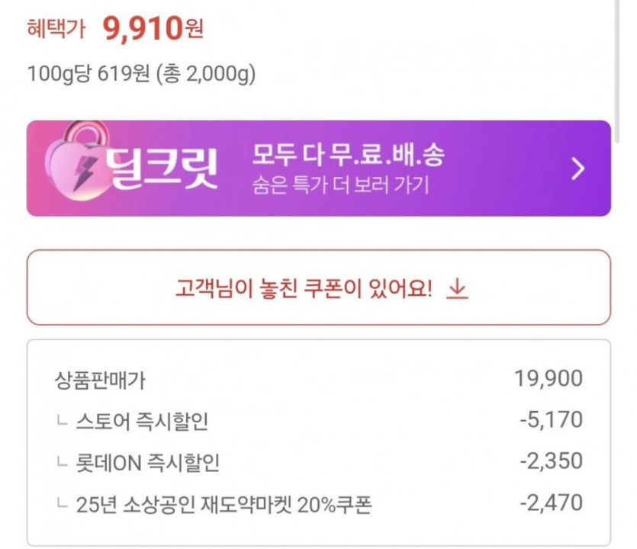
Task: Select the 25년 소상공인 재도약마켓 20%쿠폰 row
Action: coord(224,504)
